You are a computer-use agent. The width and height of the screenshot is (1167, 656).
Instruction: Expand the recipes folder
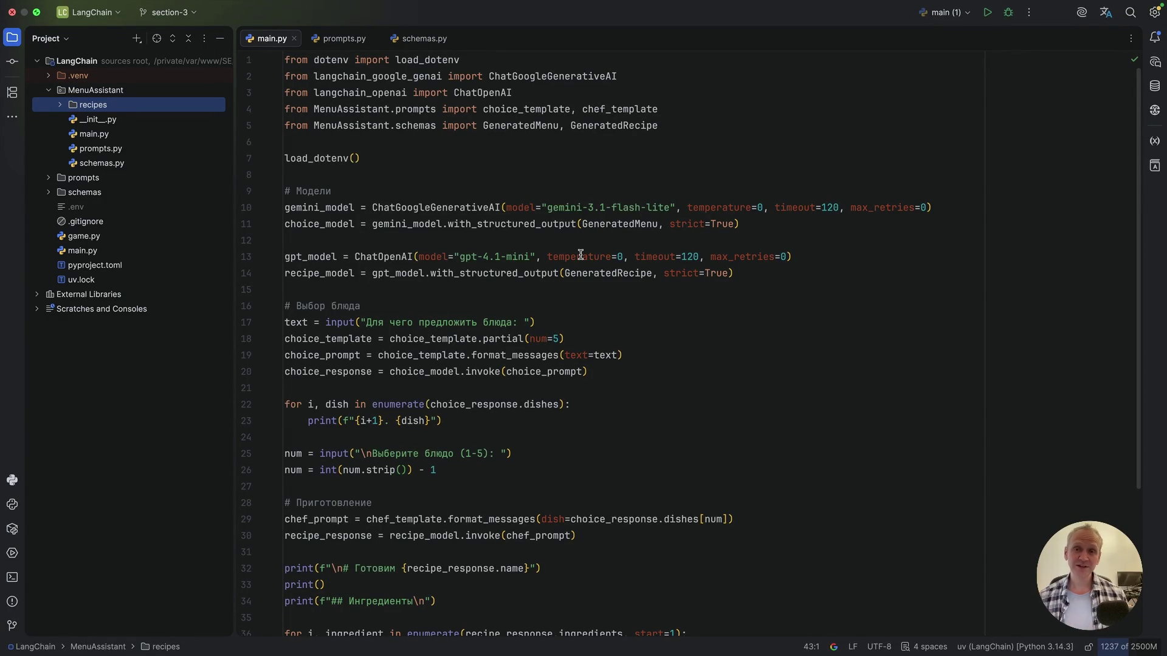60,104
